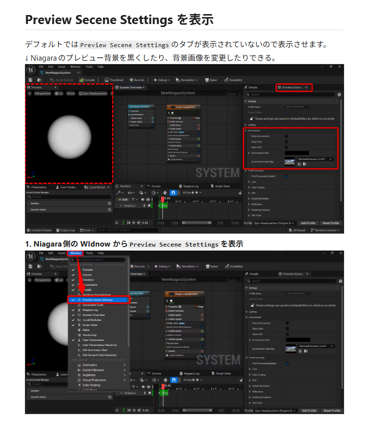Toggle the Show Environment checkbox in the upper screenshot

coord(286,136)
